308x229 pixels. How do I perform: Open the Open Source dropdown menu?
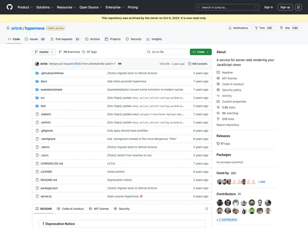click(90, 7)
